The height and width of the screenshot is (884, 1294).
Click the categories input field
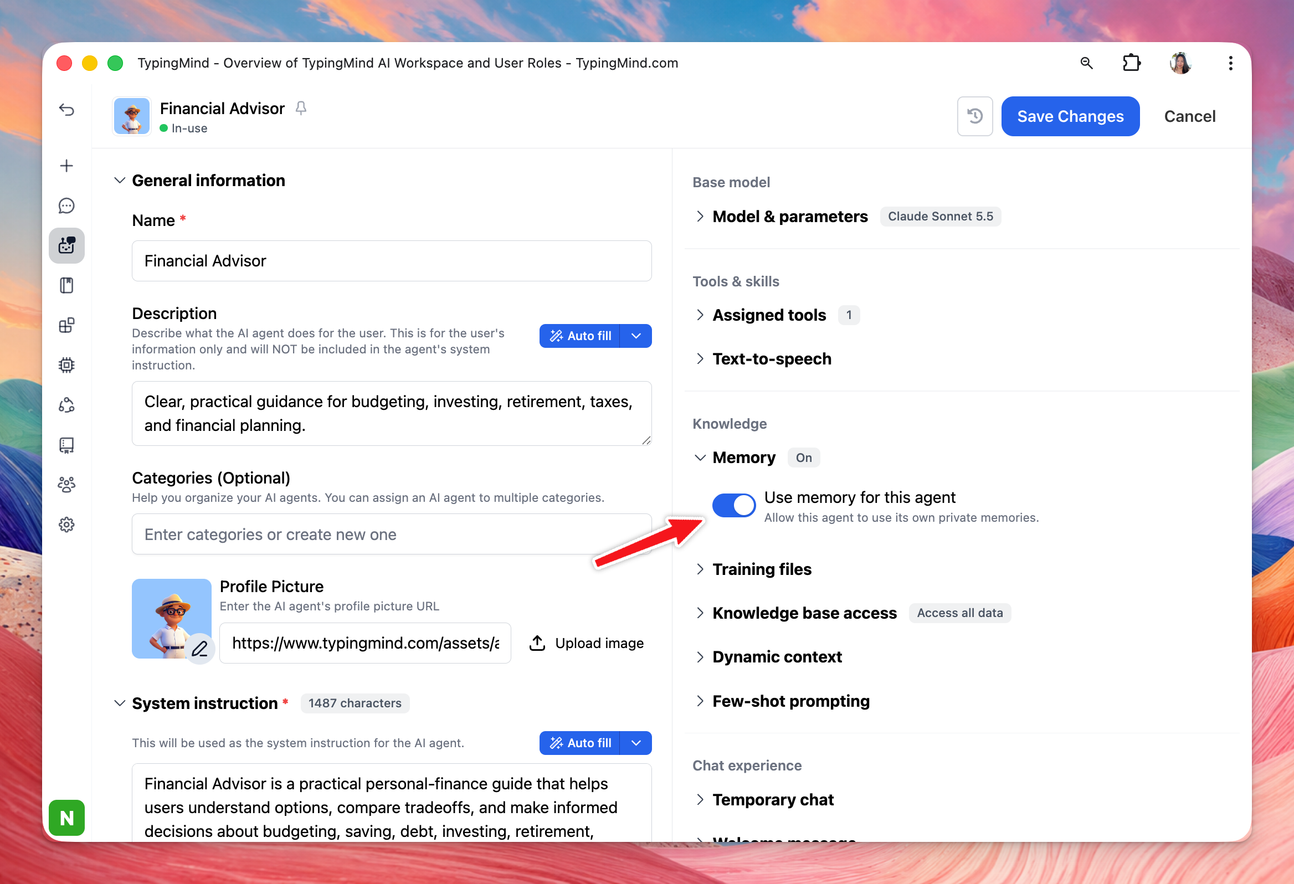(x=392, y=534)
